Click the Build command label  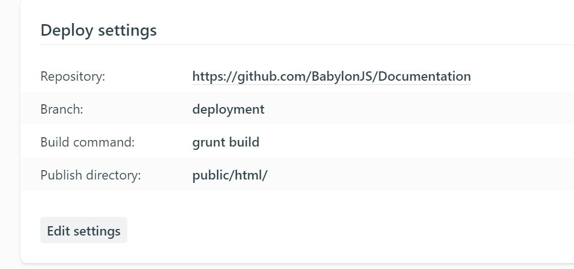pos(88,142)
